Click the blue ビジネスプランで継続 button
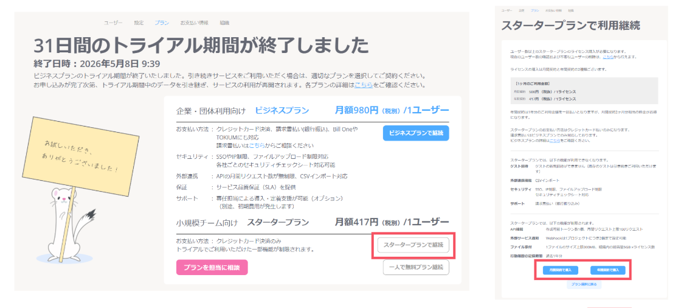 [x=416, y=133]
